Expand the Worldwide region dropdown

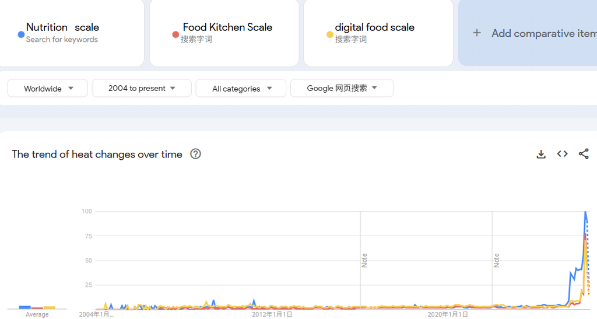point(48,88)
